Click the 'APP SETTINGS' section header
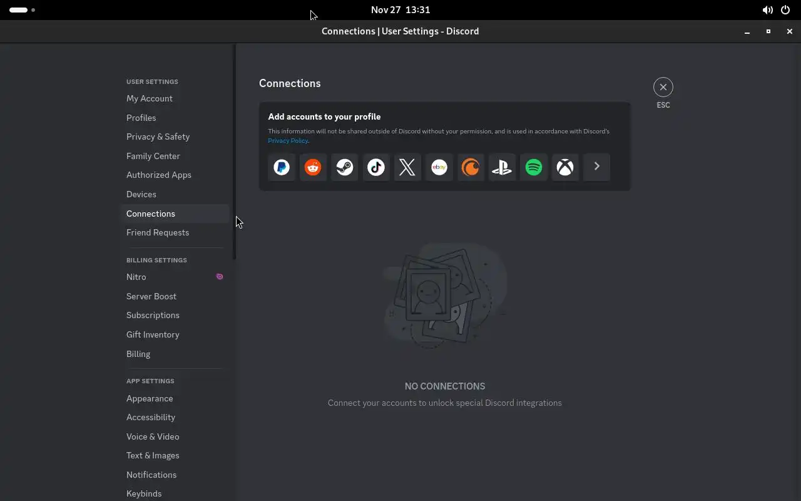 point(150,381)
